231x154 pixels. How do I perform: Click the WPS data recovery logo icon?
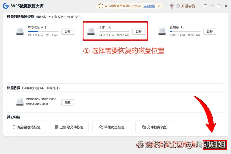6,6
